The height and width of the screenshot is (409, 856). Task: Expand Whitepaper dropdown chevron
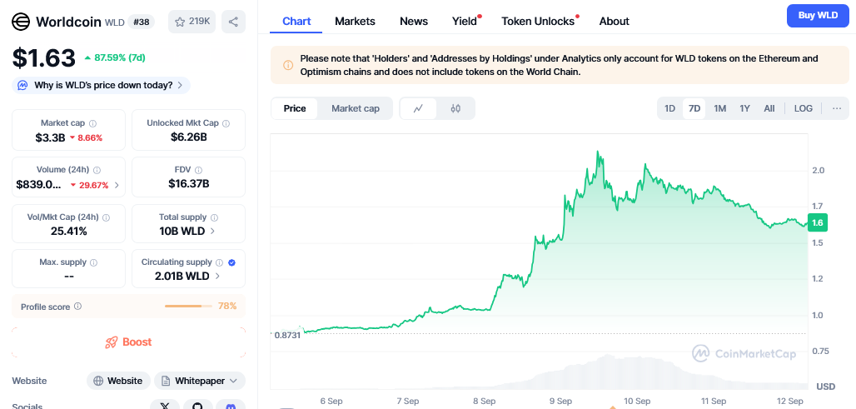(x=234, y=381)
